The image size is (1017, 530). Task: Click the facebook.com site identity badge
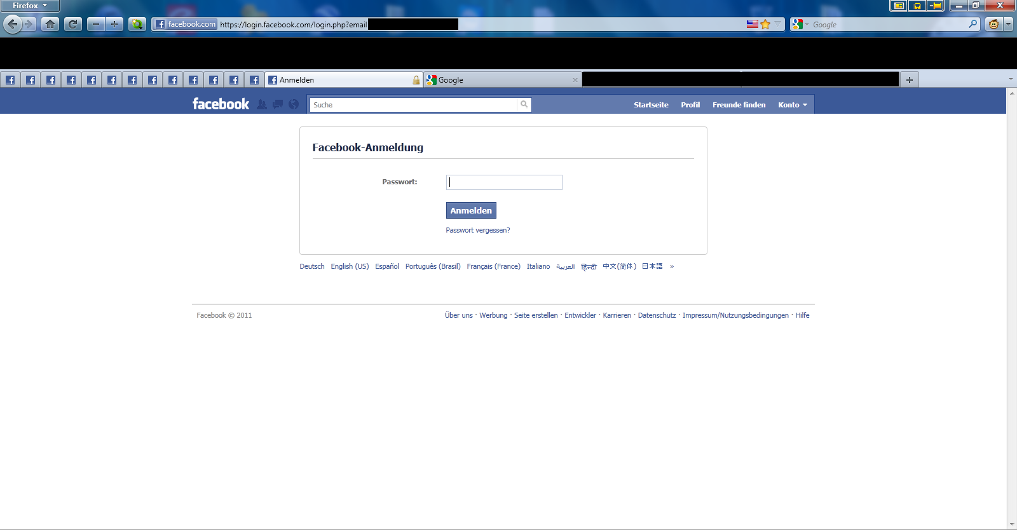186,24
